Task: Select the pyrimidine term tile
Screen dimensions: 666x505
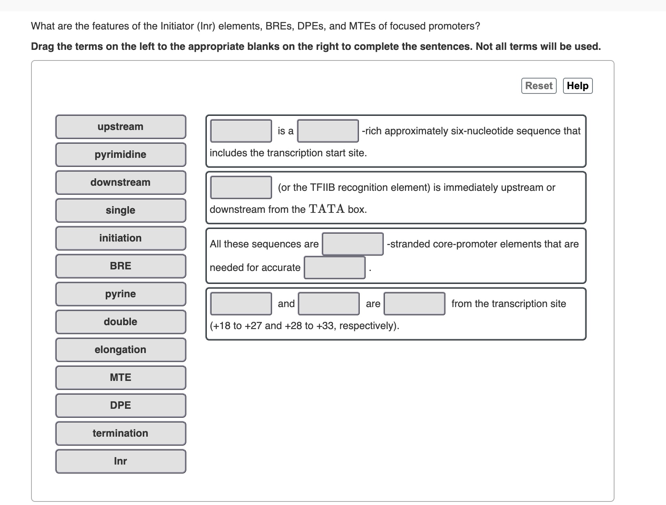Action: pyautogui.click(x=120, y=154)
